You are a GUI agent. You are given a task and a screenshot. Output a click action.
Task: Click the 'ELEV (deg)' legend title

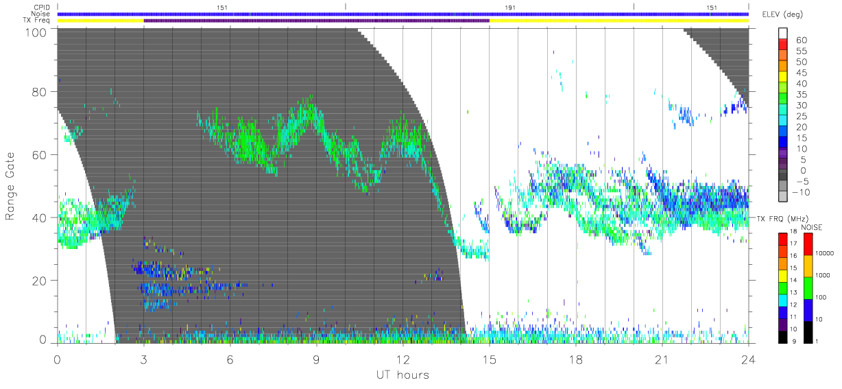pyautogui.click(x=782, y=14)
